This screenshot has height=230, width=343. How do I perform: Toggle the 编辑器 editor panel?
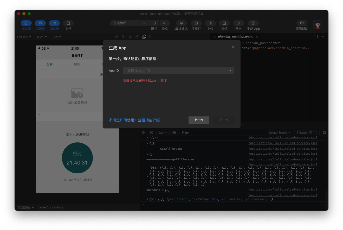pyautogui.click(x=40, y=23)
